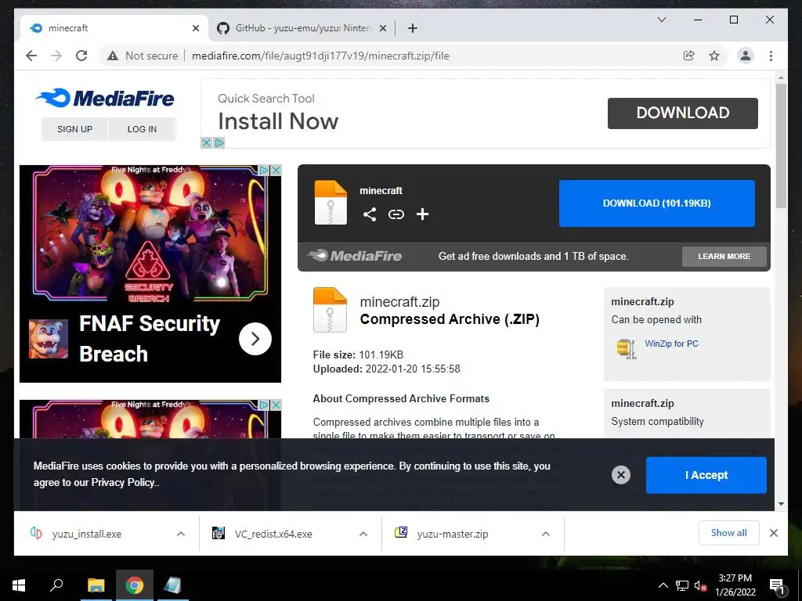Image resolution: width=802 pixels, height=601 pixels.
Task: Close the Quick Search Tool ad X icon
Action: tap(206, 142)
